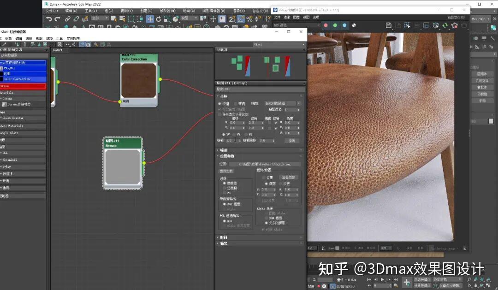
Task: Enable the 应用 crop checkbox
Action: [x=263, y=178]
